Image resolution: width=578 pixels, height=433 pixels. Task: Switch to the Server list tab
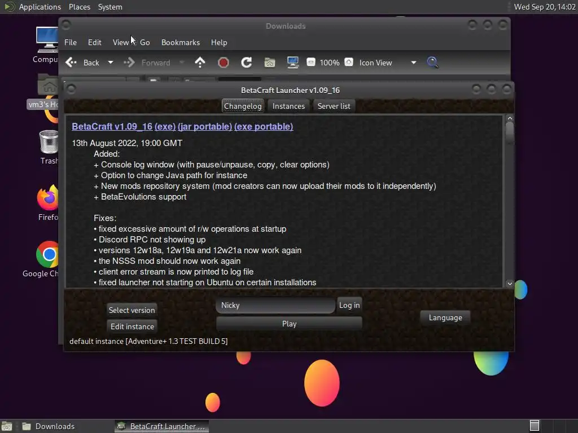point(334,106)
